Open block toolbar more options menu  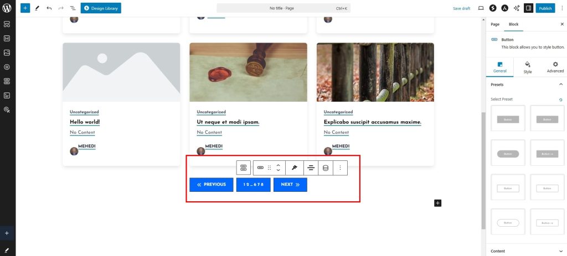pos(340,168)
